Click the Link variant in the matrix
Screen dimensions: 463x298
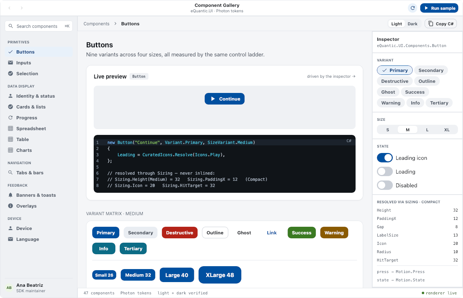pyautogui.click(x=272, y=233)
